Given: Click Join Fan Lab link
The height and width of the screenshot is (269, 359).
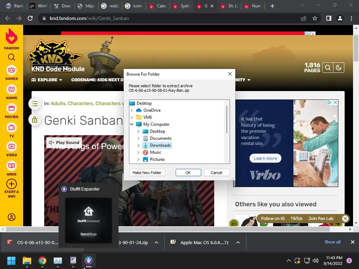Looking at the screenshot, I should click(321, 219).
